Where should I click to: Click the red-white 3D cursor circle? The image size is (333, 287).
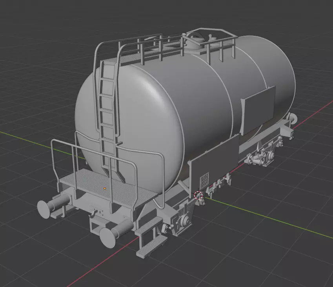(198, 195)
